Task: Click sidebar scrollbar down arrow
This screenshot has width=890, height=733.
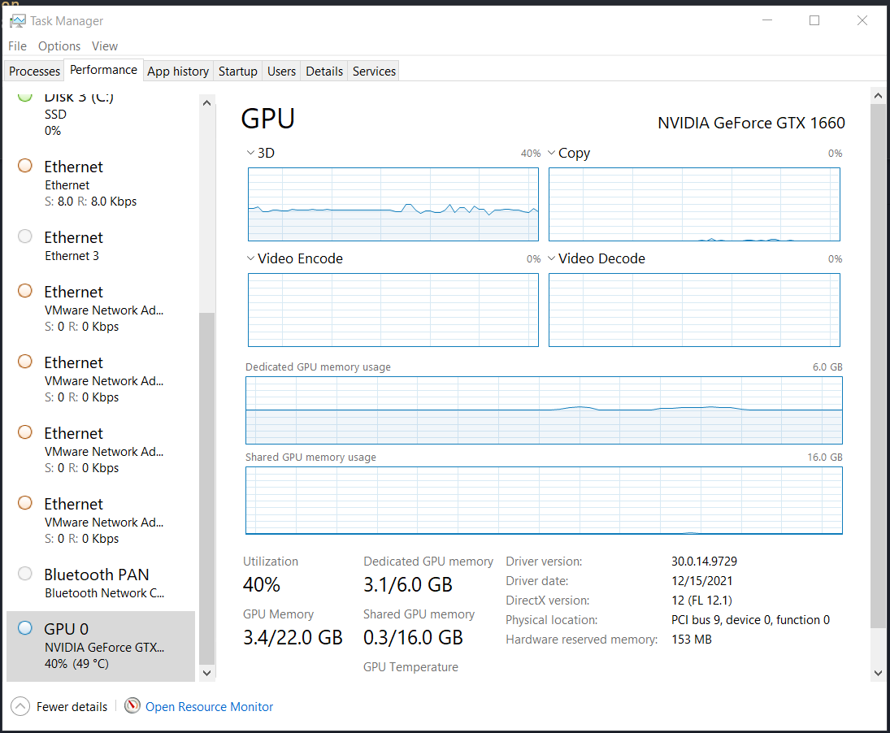Action: click(206, 673)
